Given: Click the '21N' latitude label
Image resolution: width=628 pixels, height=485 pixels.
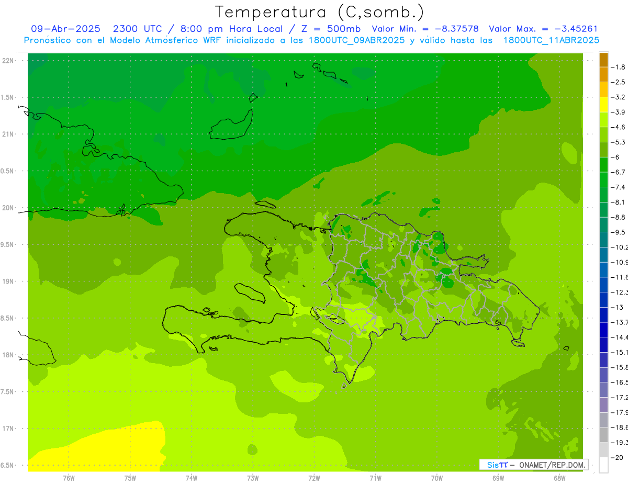Looking at the screenshot, I should [x=8, y=134].
